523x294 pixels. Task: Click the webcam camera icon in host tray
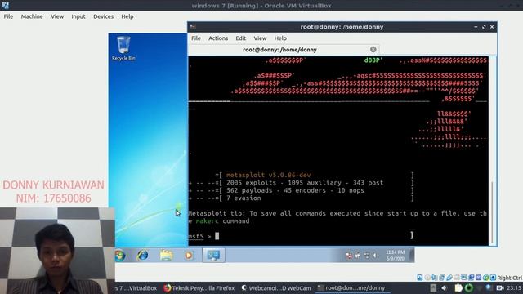(x=499, y=287)
